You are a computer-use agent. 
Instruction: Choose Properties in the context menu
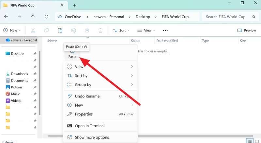[x=100, y=114]
